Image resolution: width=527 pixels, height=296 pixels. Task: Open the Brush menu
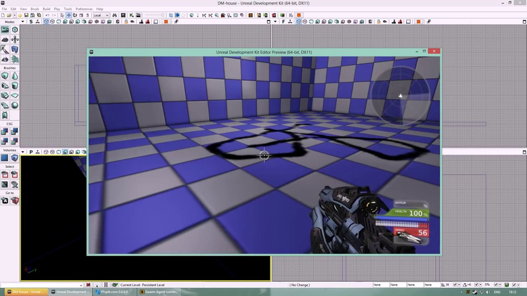(35, 9)
